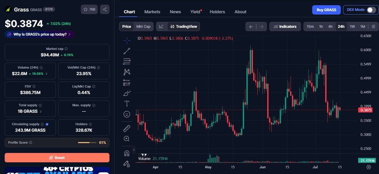The image size is (379, 174).
Task: Select the TradingView chart mode
Action: coord(184,26)
